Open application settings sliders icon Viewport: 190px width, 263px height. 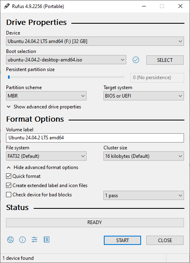click(x=34, y=240)
